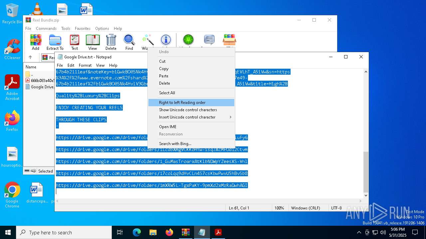Click Adobe Acrobat icon in taskbar
The image size is (426, 239).
point(218,232)
